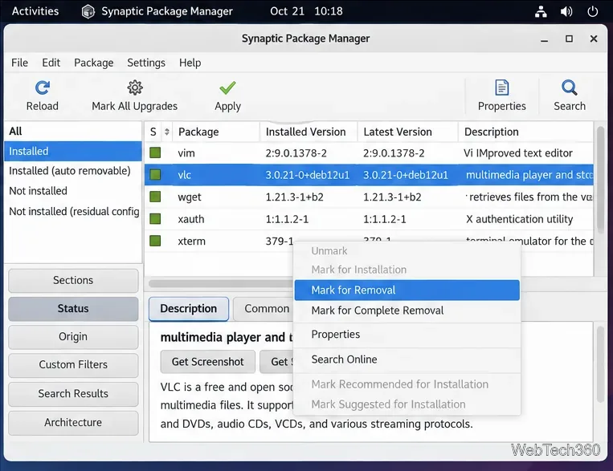Select Search Online in context menu
This screenshot has width=613, height=471.
(x=407, y=359)
